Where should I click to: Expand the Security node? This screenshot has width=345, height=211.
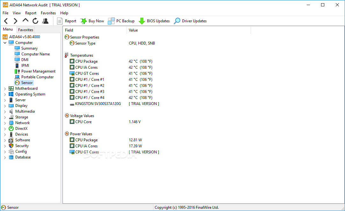coord(5,146)
